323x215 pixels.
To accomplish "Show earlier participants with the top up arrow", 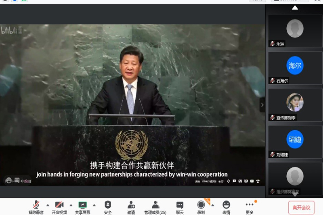I will [x=295, y=8].
